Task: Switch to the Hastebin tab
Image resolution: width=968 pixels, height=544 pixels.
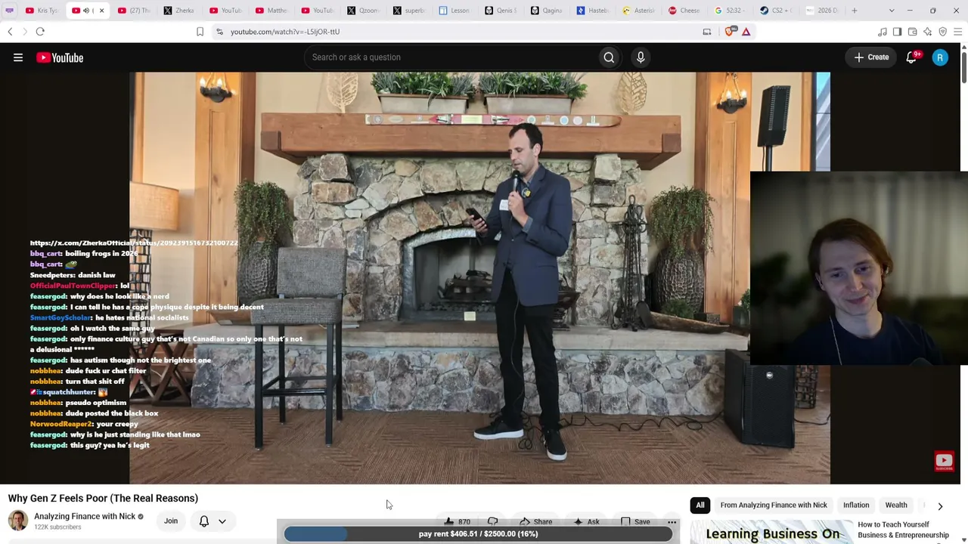Action: (592, 11)
